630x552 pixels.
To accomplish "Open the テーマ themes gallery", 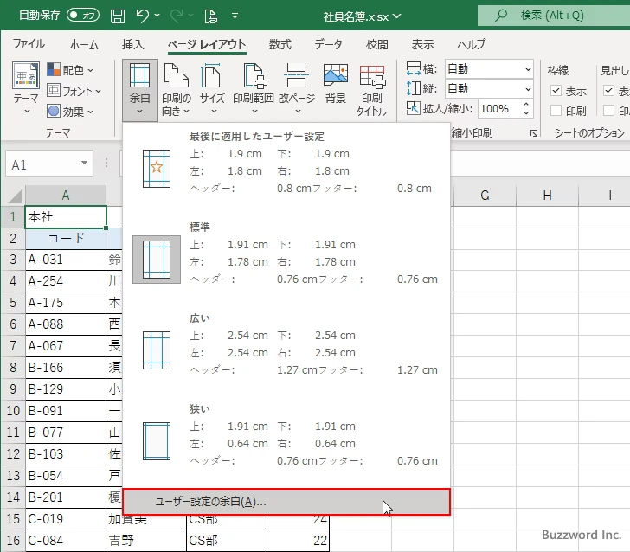I will [x=26, y=88].
